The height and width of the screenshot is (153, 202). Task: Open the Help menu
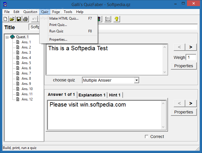tap(80, 12)
